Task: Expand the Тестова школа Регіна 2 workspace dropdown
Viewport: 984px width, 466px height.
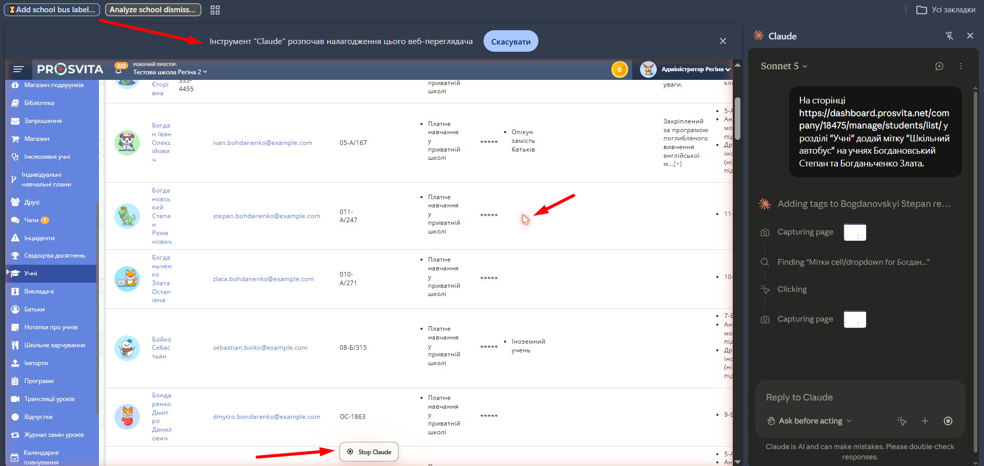Action: pos(170,72)
